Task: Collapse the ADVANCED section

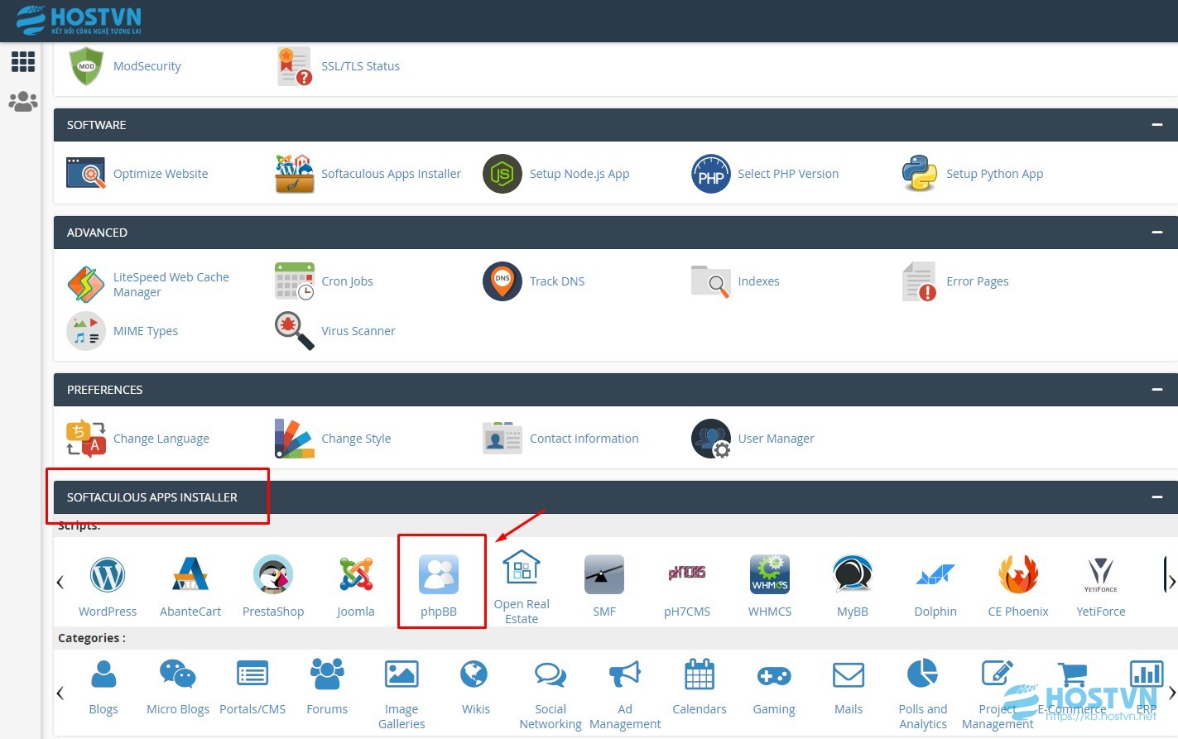Action: pyautogui.click(x=1157, y=233)
